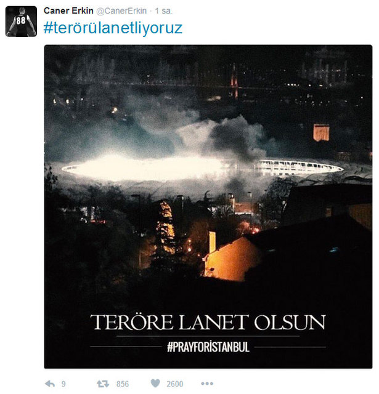Retweet this post via the retweet icon
The width and height of the screenshot is (379, 394).
[103, 384]
